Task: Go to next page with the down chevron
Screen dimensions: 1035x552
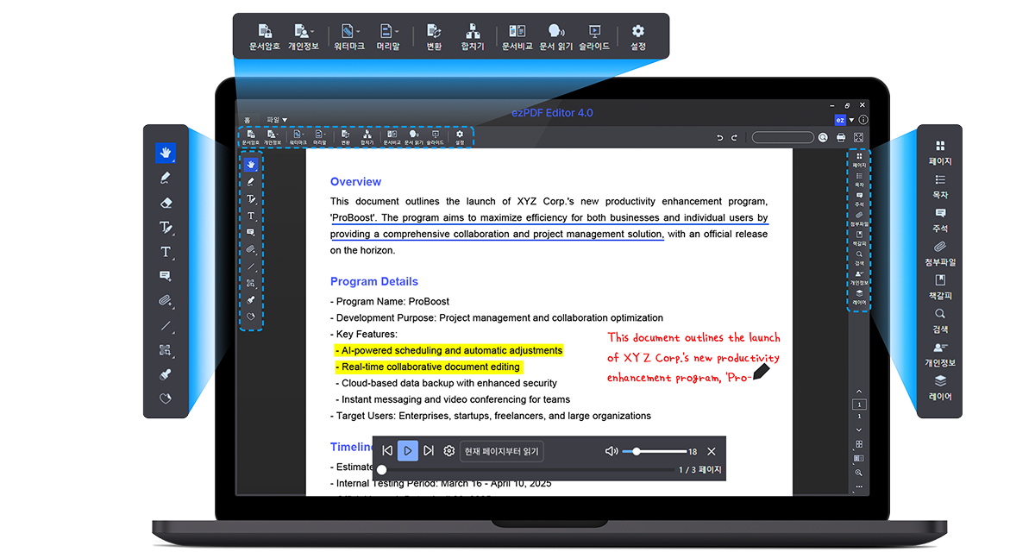Action: tap(859, 430)
